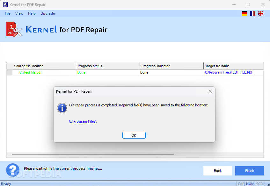The height and width of the screenshot is (186, 270).
Task: Open the Help menu
Action: 32,13
